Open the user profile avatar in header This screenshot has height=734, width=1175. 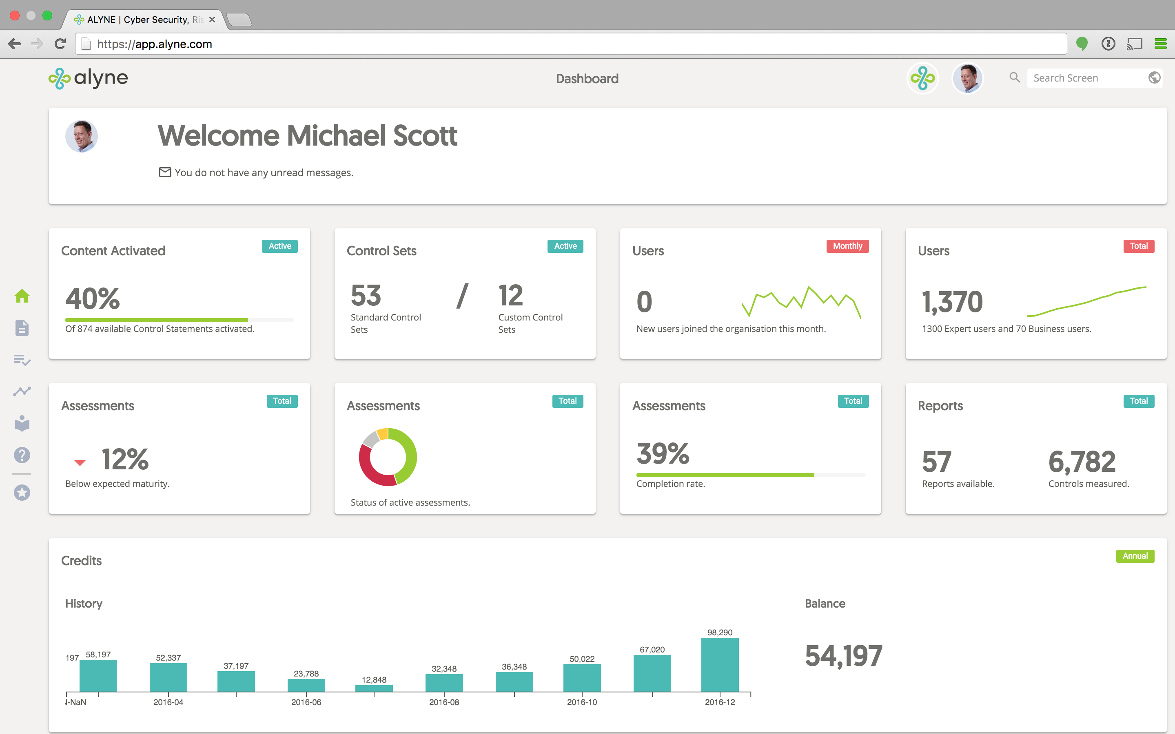(967, 78)
